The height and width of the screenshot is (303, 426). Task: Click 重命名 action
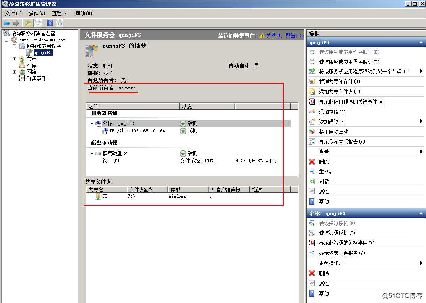point(326,171)
